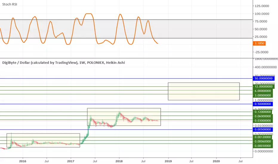This screenshot has width=278, height=164.
Task: Click the 100.0000 Stoch RSI scale value
Action: tap(262, 14)
